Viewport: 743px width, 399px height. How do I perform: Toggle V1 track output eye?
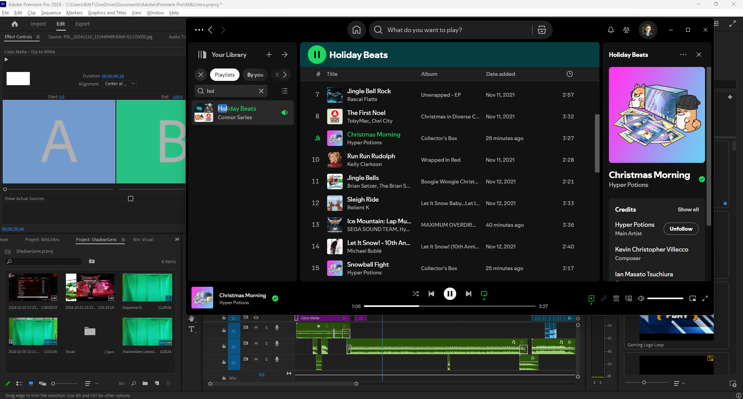[x=256, y=318]
